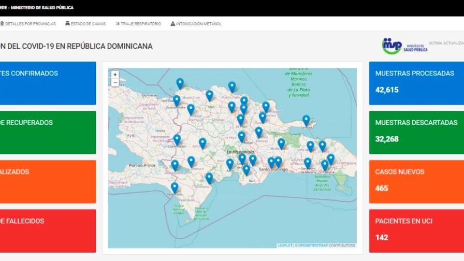Open the Leaflet attribution link
Screen dimensions: 464x261
pyautogui.click(x=285, y=245)
